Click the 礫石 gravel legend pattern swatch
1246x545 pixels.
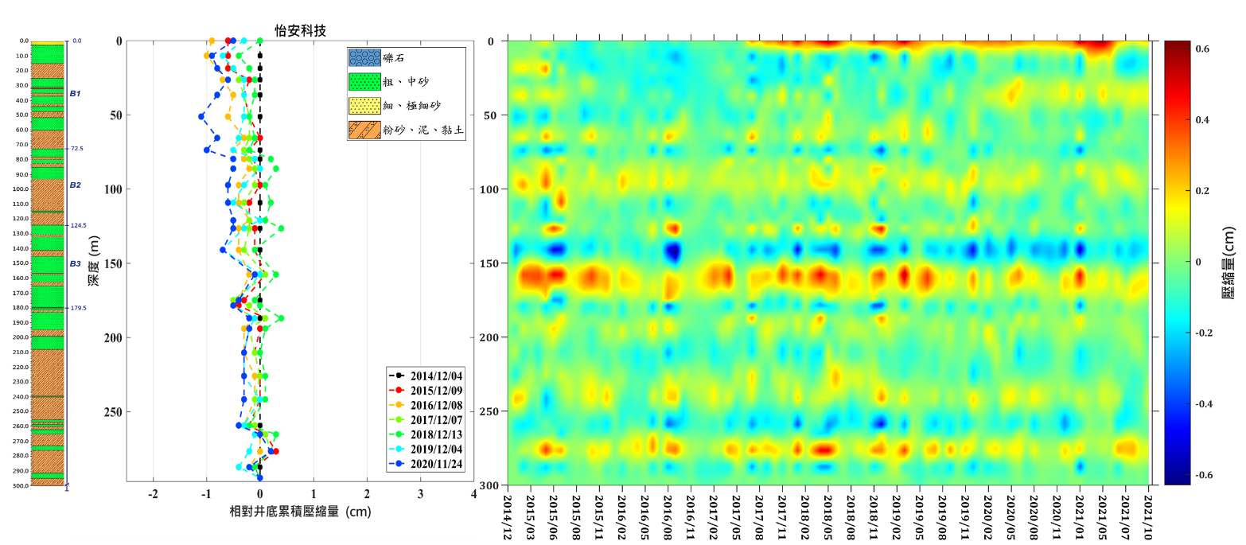coord(364,58)
